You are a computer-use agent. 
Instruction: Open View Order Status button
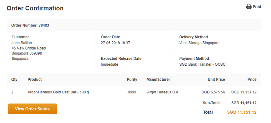tap(32, 109)
